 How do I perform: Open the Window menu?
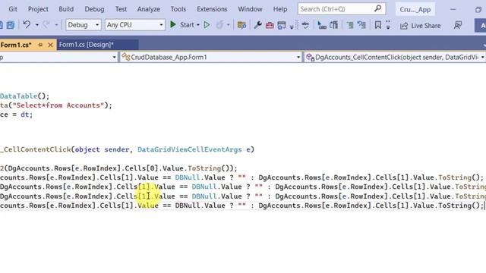pyautogui.click(x=250, y=9)
